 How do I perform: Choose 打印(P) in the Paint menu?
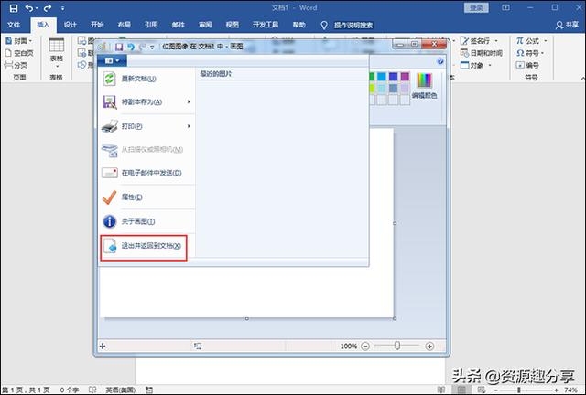[x=146, y=126]
